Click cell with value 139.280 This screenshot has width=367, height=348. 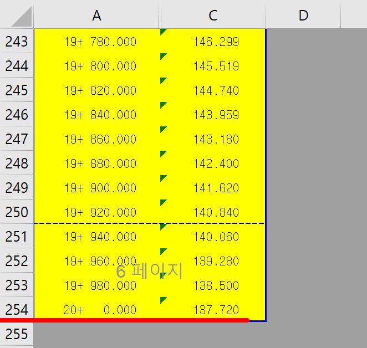[213, 260]
